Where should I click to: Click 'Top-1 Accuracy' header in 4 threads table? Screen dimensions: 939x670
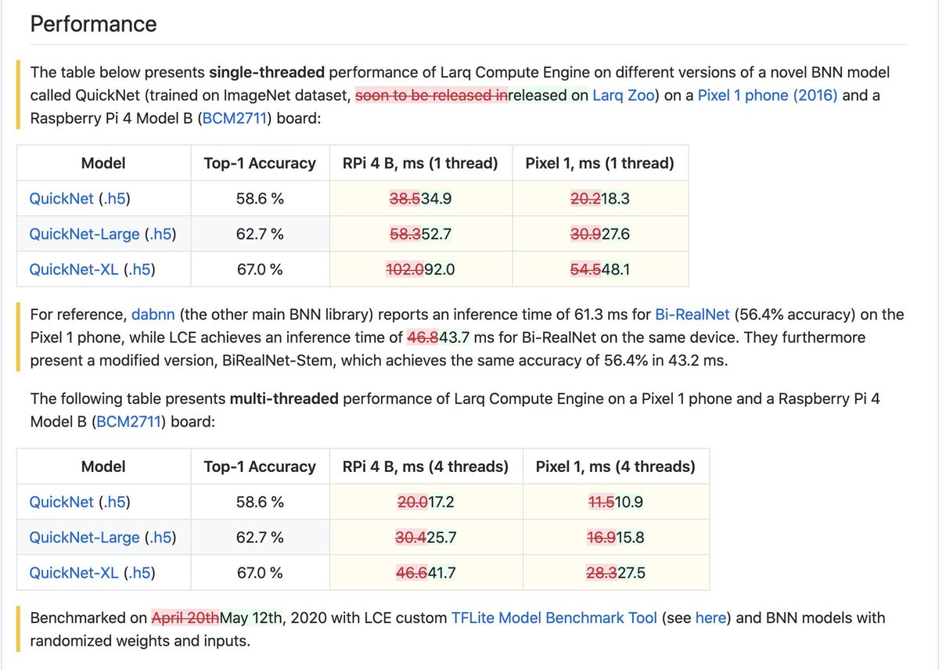click(260, 466)
